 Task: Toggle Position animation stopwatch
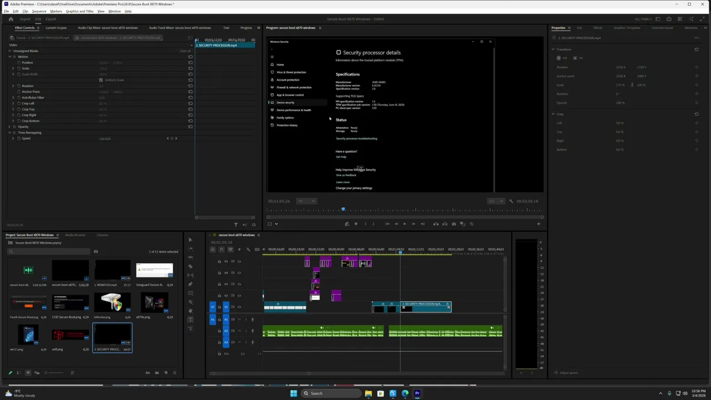[x=18, y=63]
